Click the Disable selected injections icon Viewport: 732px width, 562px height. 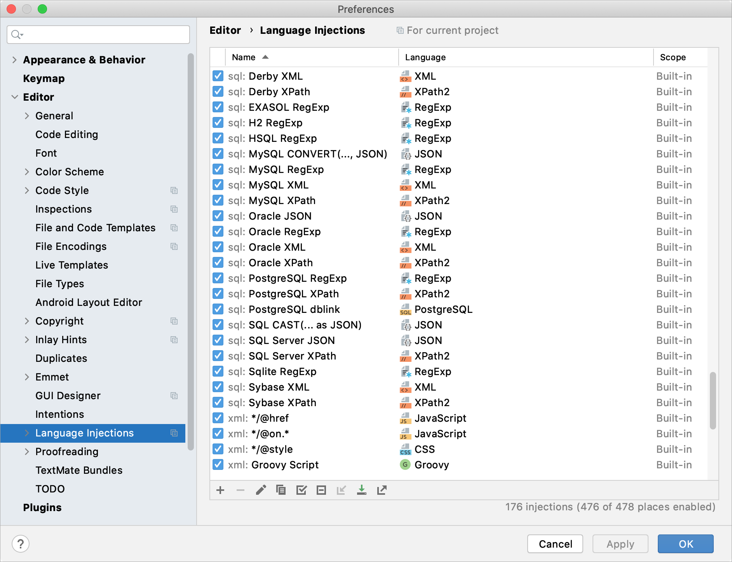(321, 490)
